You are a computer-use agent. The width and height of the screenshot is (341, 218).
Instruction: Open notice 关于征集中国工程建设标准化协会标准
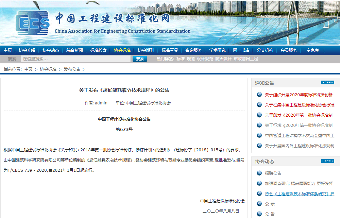(300, 105)
